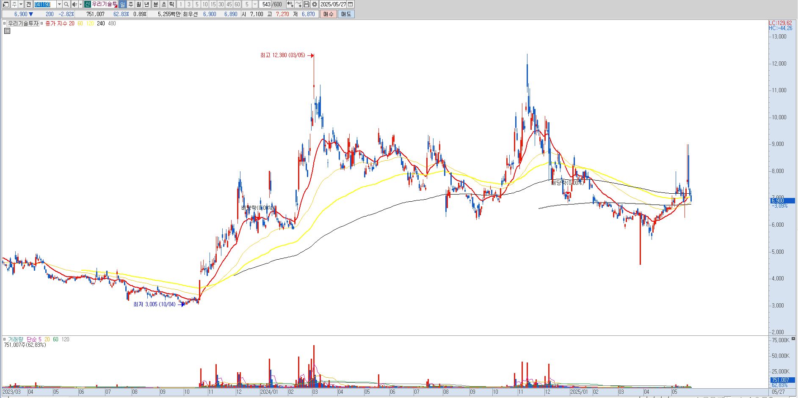Viewport: 798px width, 398px height.
Task: Select the 월 monthly period
Action: click(138, 4)
